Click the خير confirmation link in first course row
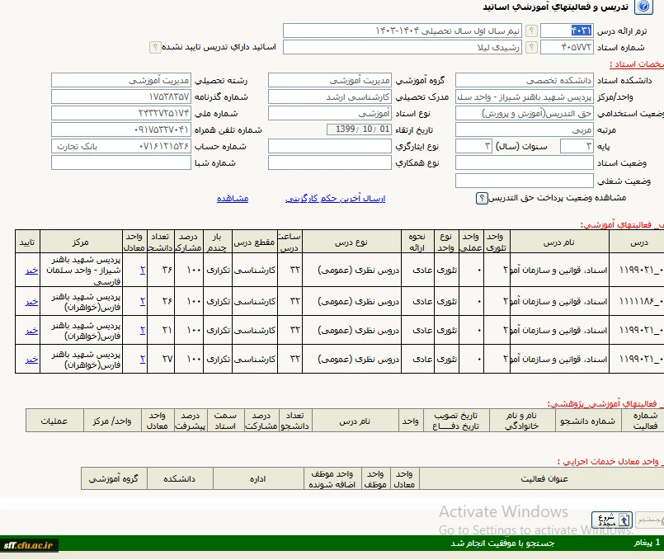The image size is (664, 560). point(31,269)
